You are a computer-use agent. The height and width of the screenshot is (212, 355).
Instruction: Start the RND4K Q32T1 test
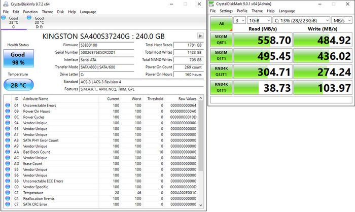pyautogui.click(x=221, y=72)
